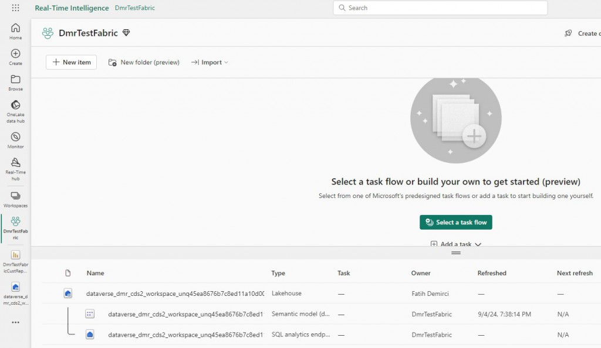Screen dimensions: 601x348
Task: Open the Workspaces list
Action: coord(15,199)
